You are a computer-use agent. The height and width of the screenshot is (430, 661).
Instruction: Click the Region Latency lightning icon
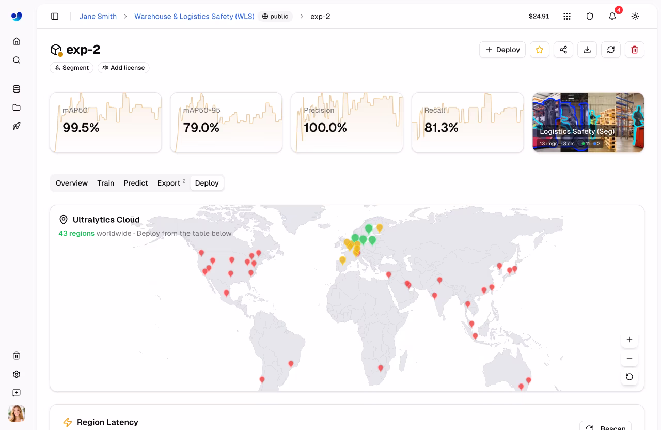68,422
